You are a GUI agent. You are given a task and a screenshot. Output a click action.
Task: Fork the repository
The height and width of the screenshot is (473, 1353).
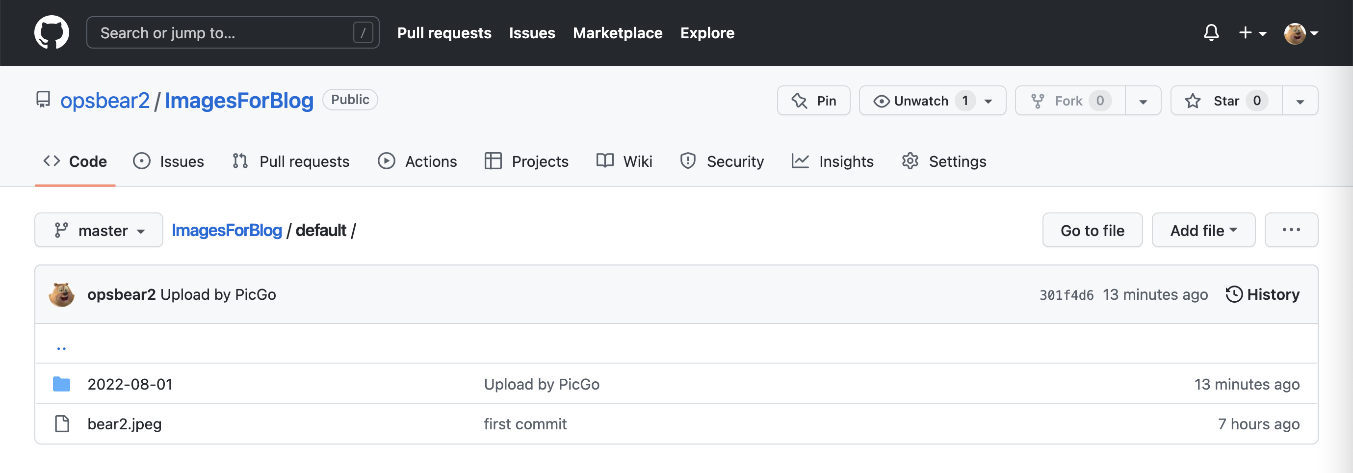[x=1070, y=101]
